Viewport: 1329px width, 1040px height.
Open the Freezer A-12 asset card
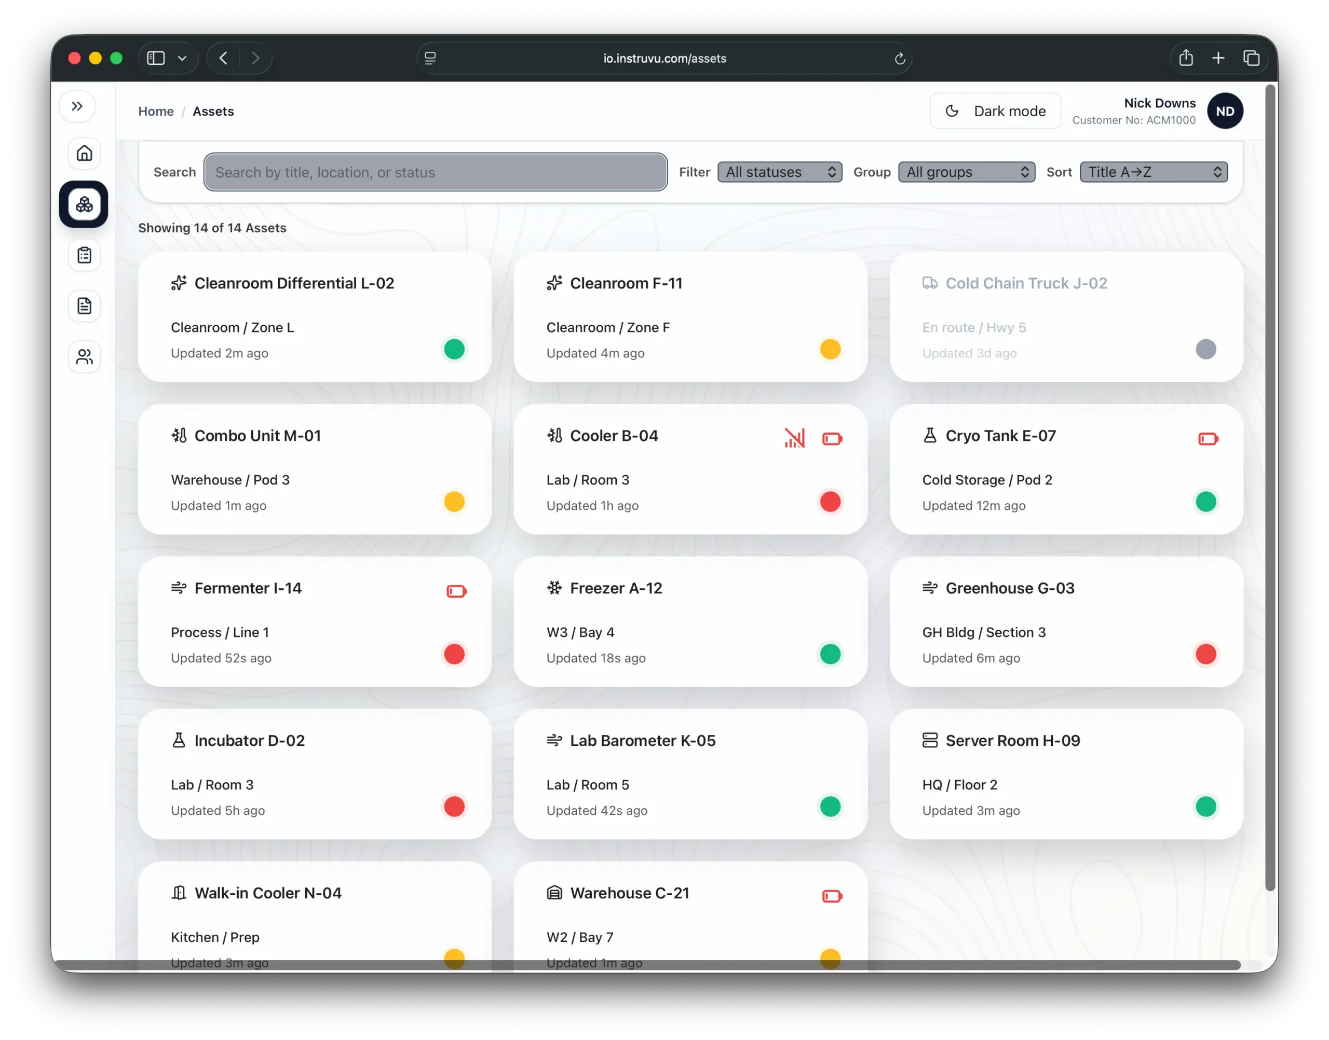[690, 622]
